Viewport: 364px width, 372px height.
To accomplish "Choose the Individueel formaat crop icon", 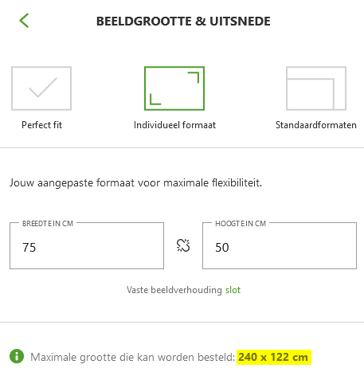I will [174, 88].
